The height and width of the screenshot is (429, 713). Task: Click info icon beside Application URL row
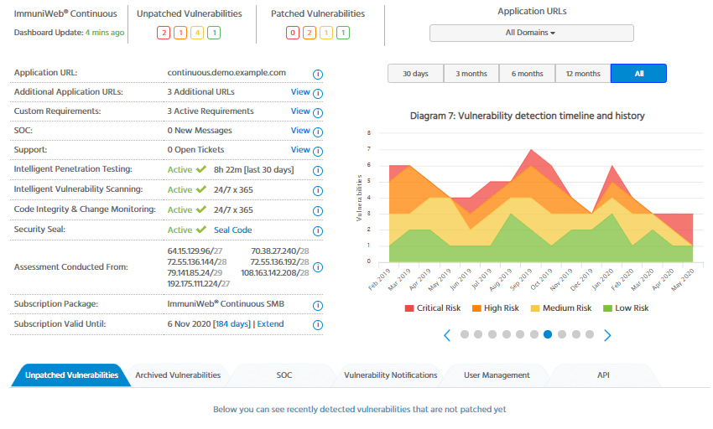point(318,74)
